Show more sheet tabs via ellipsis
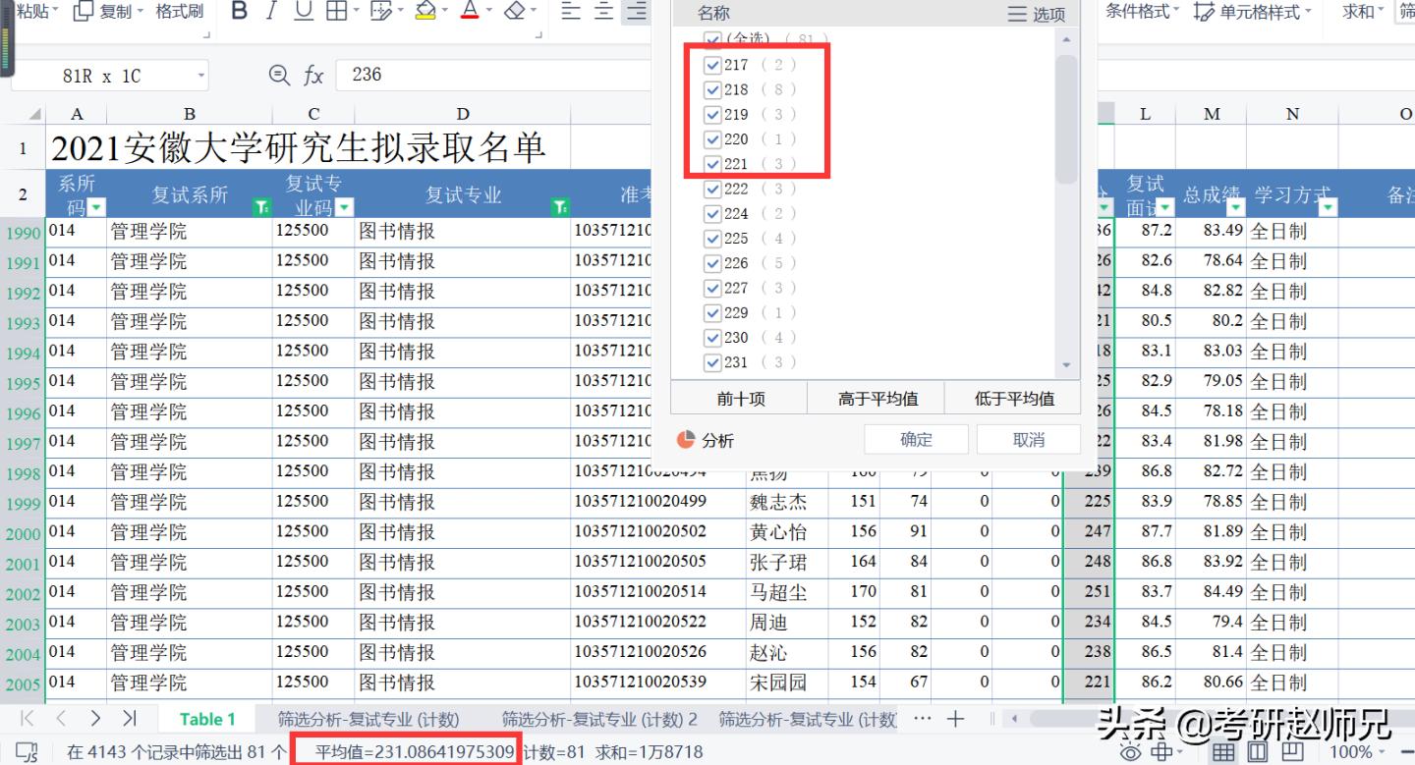Viewport: 1415px width, 765px height. (x=922, y=719)
